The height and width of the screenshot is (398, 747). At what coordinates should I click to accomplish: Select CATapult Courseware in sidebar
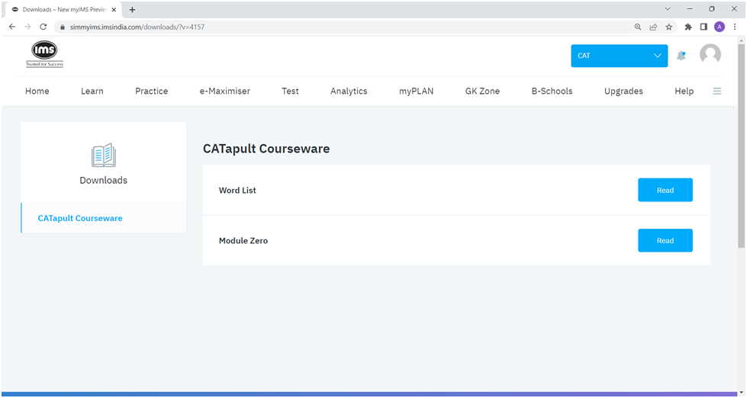103,218
